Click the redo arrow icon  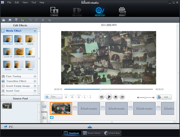click(36, 20)
